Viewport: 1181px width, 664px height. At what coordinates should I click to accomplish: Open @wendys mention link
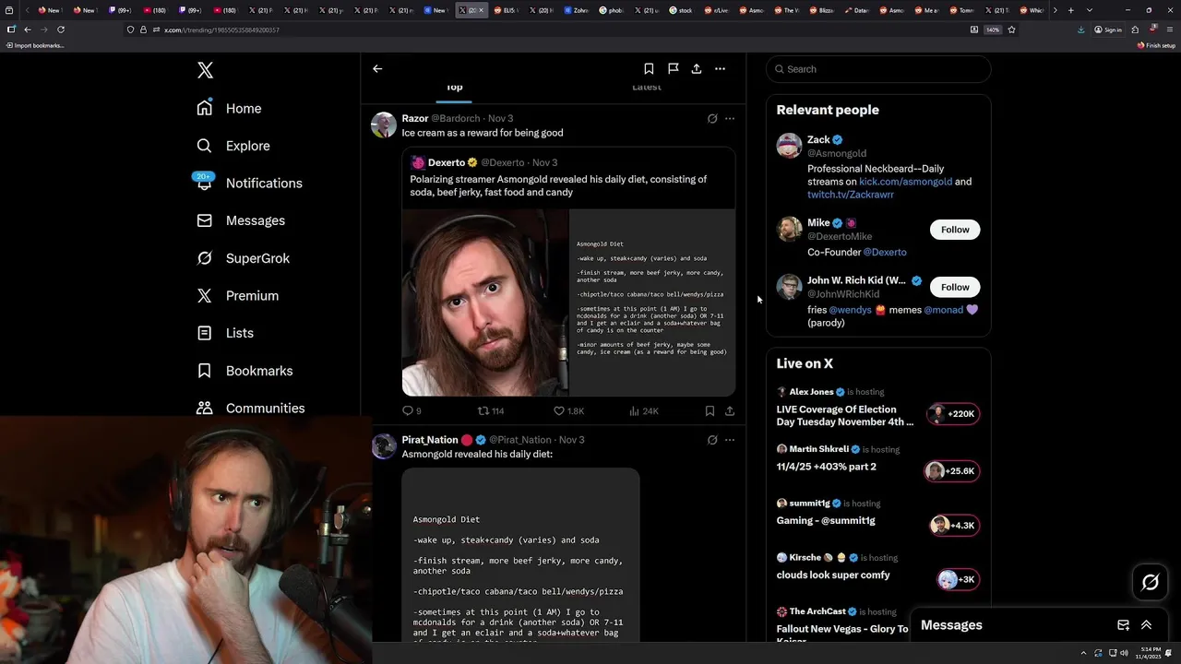[x=850, y=310]
